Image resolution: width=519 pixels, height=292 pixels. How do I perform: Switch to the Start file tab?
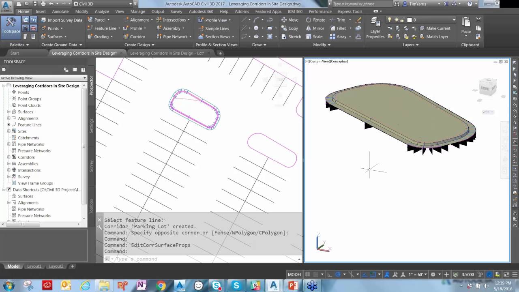(x=15, y=53)
